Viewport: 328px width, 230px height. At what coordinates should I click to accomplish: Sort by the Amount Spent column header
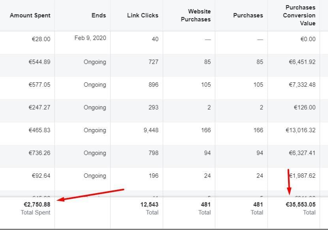click(x=30, y=15)
